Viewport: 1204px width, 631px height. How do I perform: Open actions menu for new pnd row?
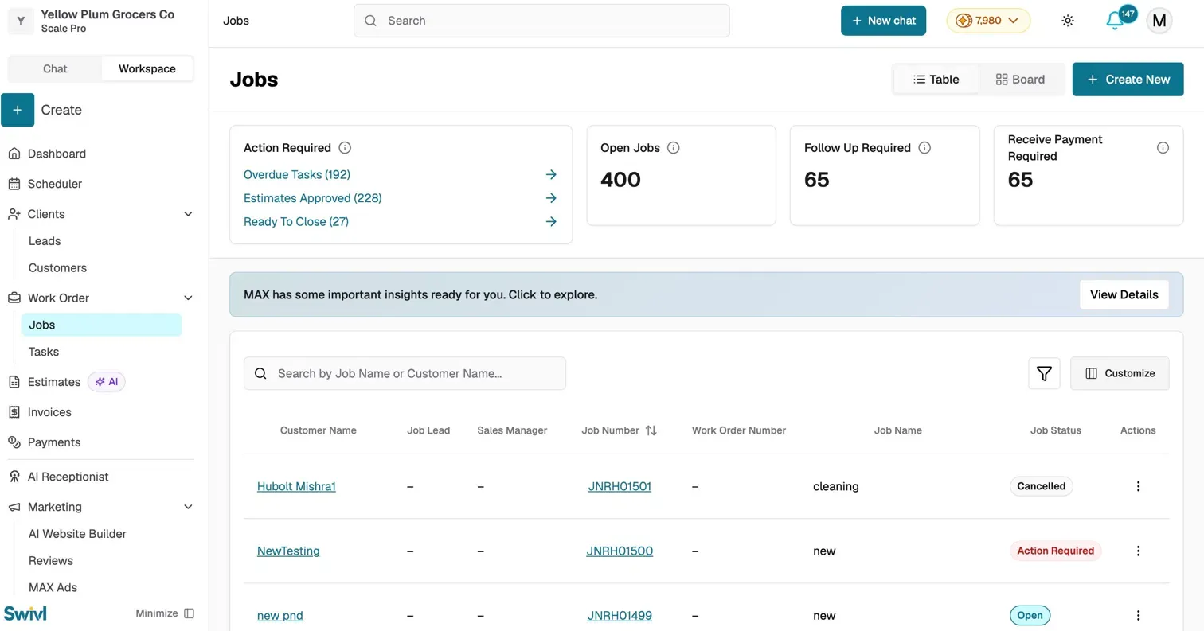[x=1138, y=615]
